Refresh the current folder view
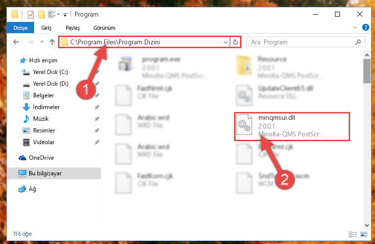This screenshot has width=375, height=244. (x=236, y=42)
